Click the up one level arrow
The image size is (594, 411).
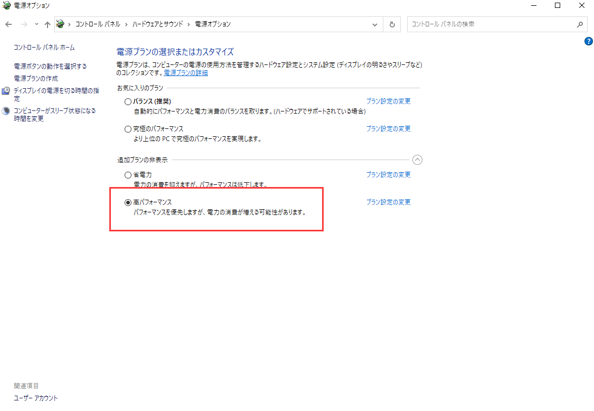(x=48, y=24)
